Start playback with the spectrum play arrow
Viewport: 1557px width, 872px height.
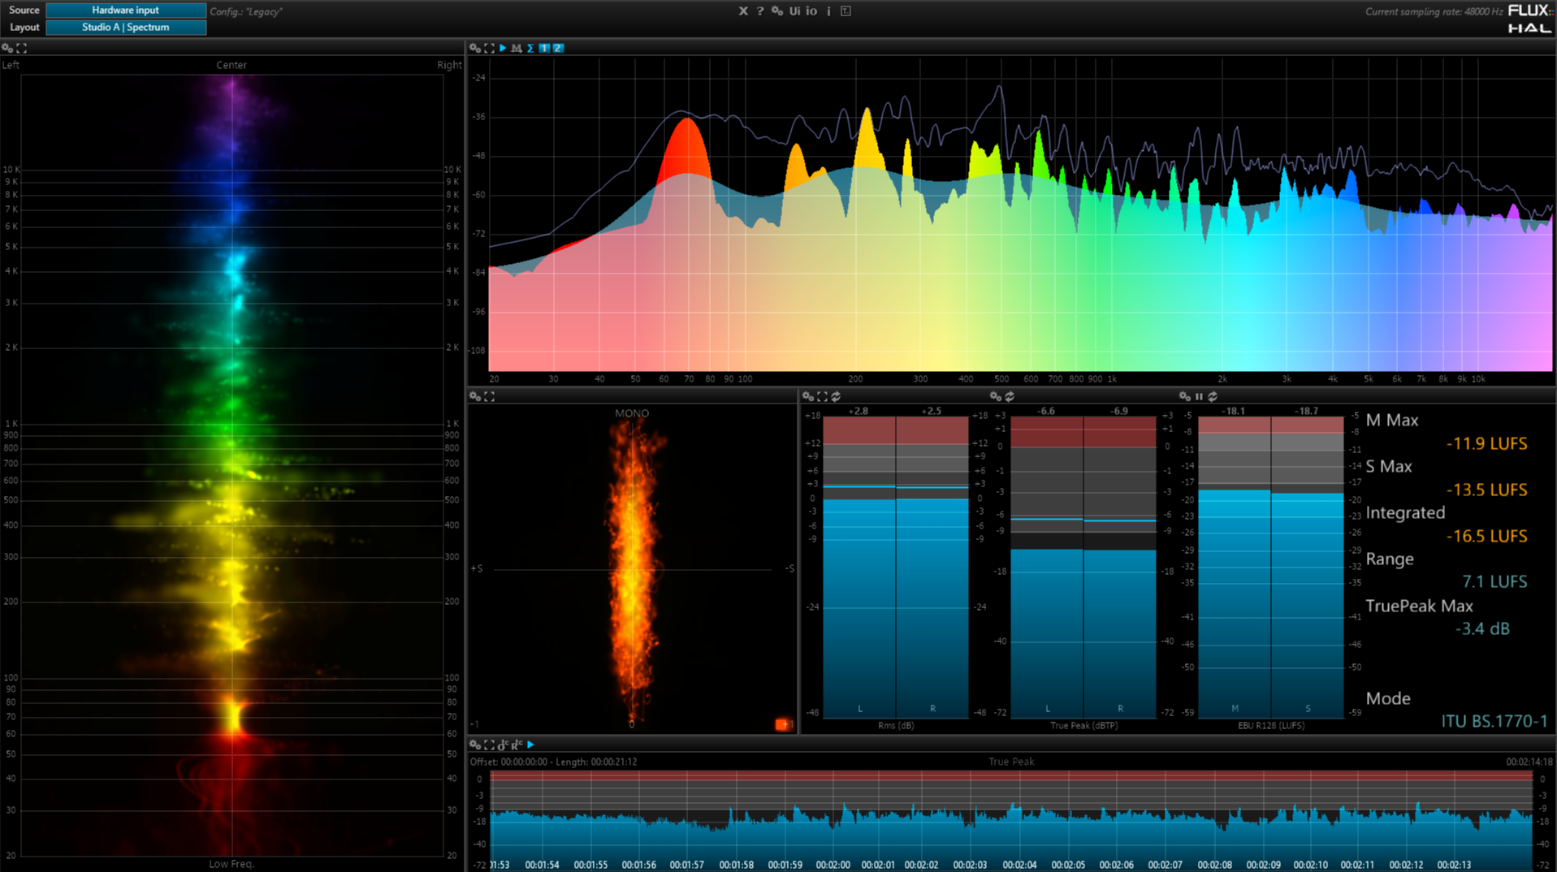point(503,48)
